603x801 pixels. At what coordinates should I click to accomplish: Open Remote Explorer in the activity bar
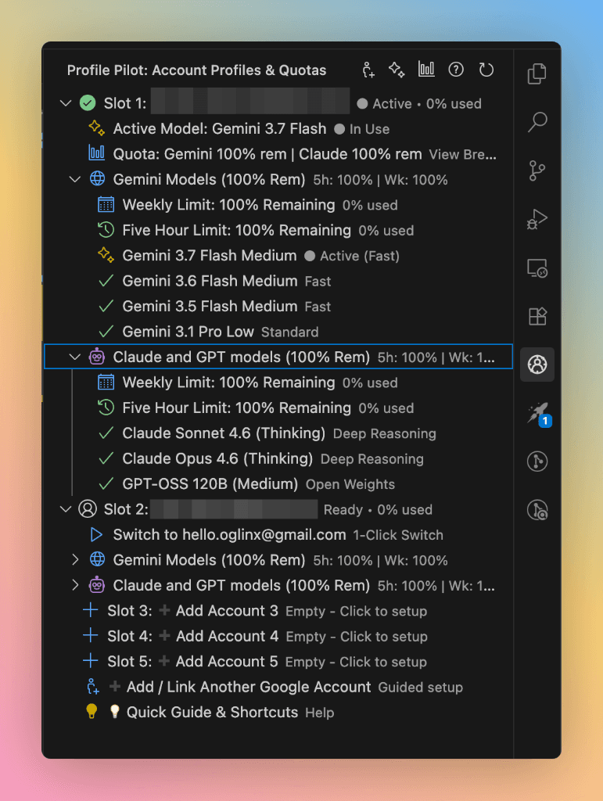(x=537, y=268)
